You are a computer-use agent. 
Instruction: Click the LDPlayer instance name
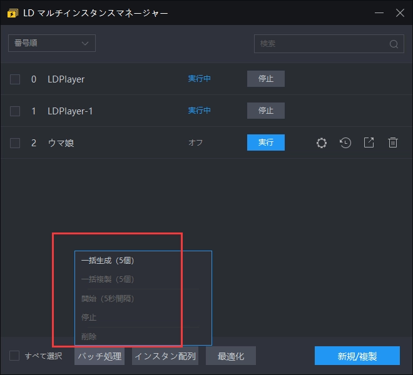66,79
